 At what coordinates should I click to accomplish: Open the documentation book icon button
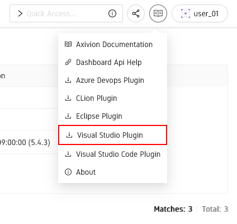click(x=158, y=13)
